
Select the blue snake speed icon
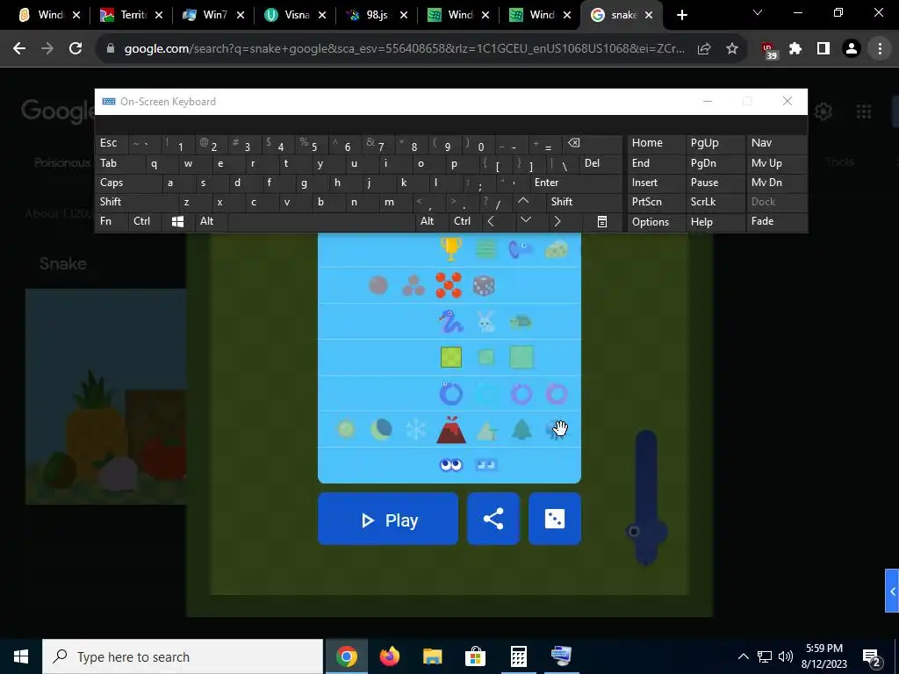click(x=450, y=321)
